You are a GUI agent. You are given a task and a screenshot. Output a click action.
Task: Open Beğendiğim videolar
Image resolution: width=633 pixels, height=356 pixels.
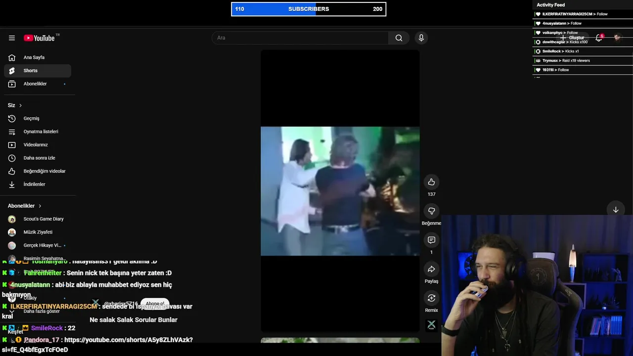[x=38, y=171]
